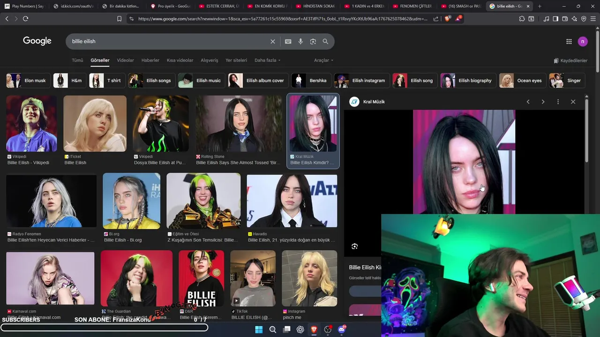Open the Windows Start menu

pyautogui.click(x=259, y=330)
